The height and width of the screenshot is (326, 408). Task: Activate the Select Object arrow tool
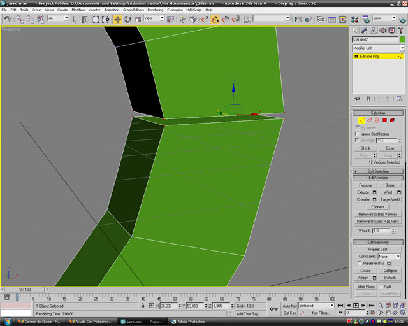75,20
